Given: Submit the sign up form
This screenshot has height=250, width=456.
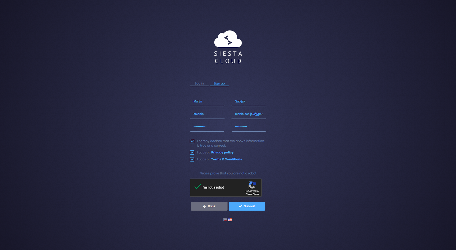Looking at the screenshot, I should point(247,206).
